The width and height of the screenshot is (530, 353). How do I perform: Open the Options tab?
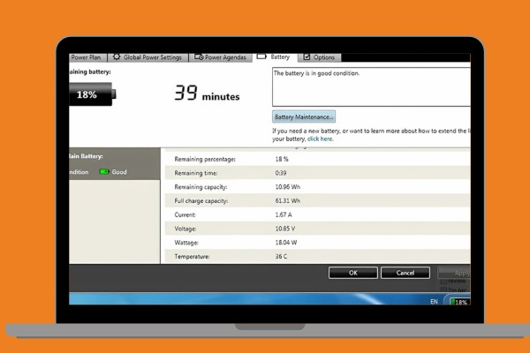(323, 57)
